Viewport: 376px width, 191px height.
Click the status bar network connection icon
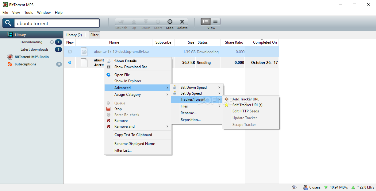[294, 187]
